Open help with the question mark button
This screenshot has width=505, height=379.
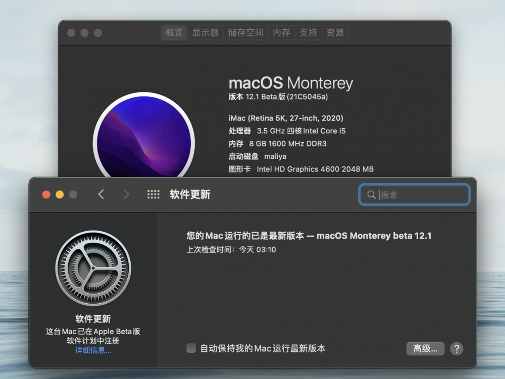click(x=457, y=349)
